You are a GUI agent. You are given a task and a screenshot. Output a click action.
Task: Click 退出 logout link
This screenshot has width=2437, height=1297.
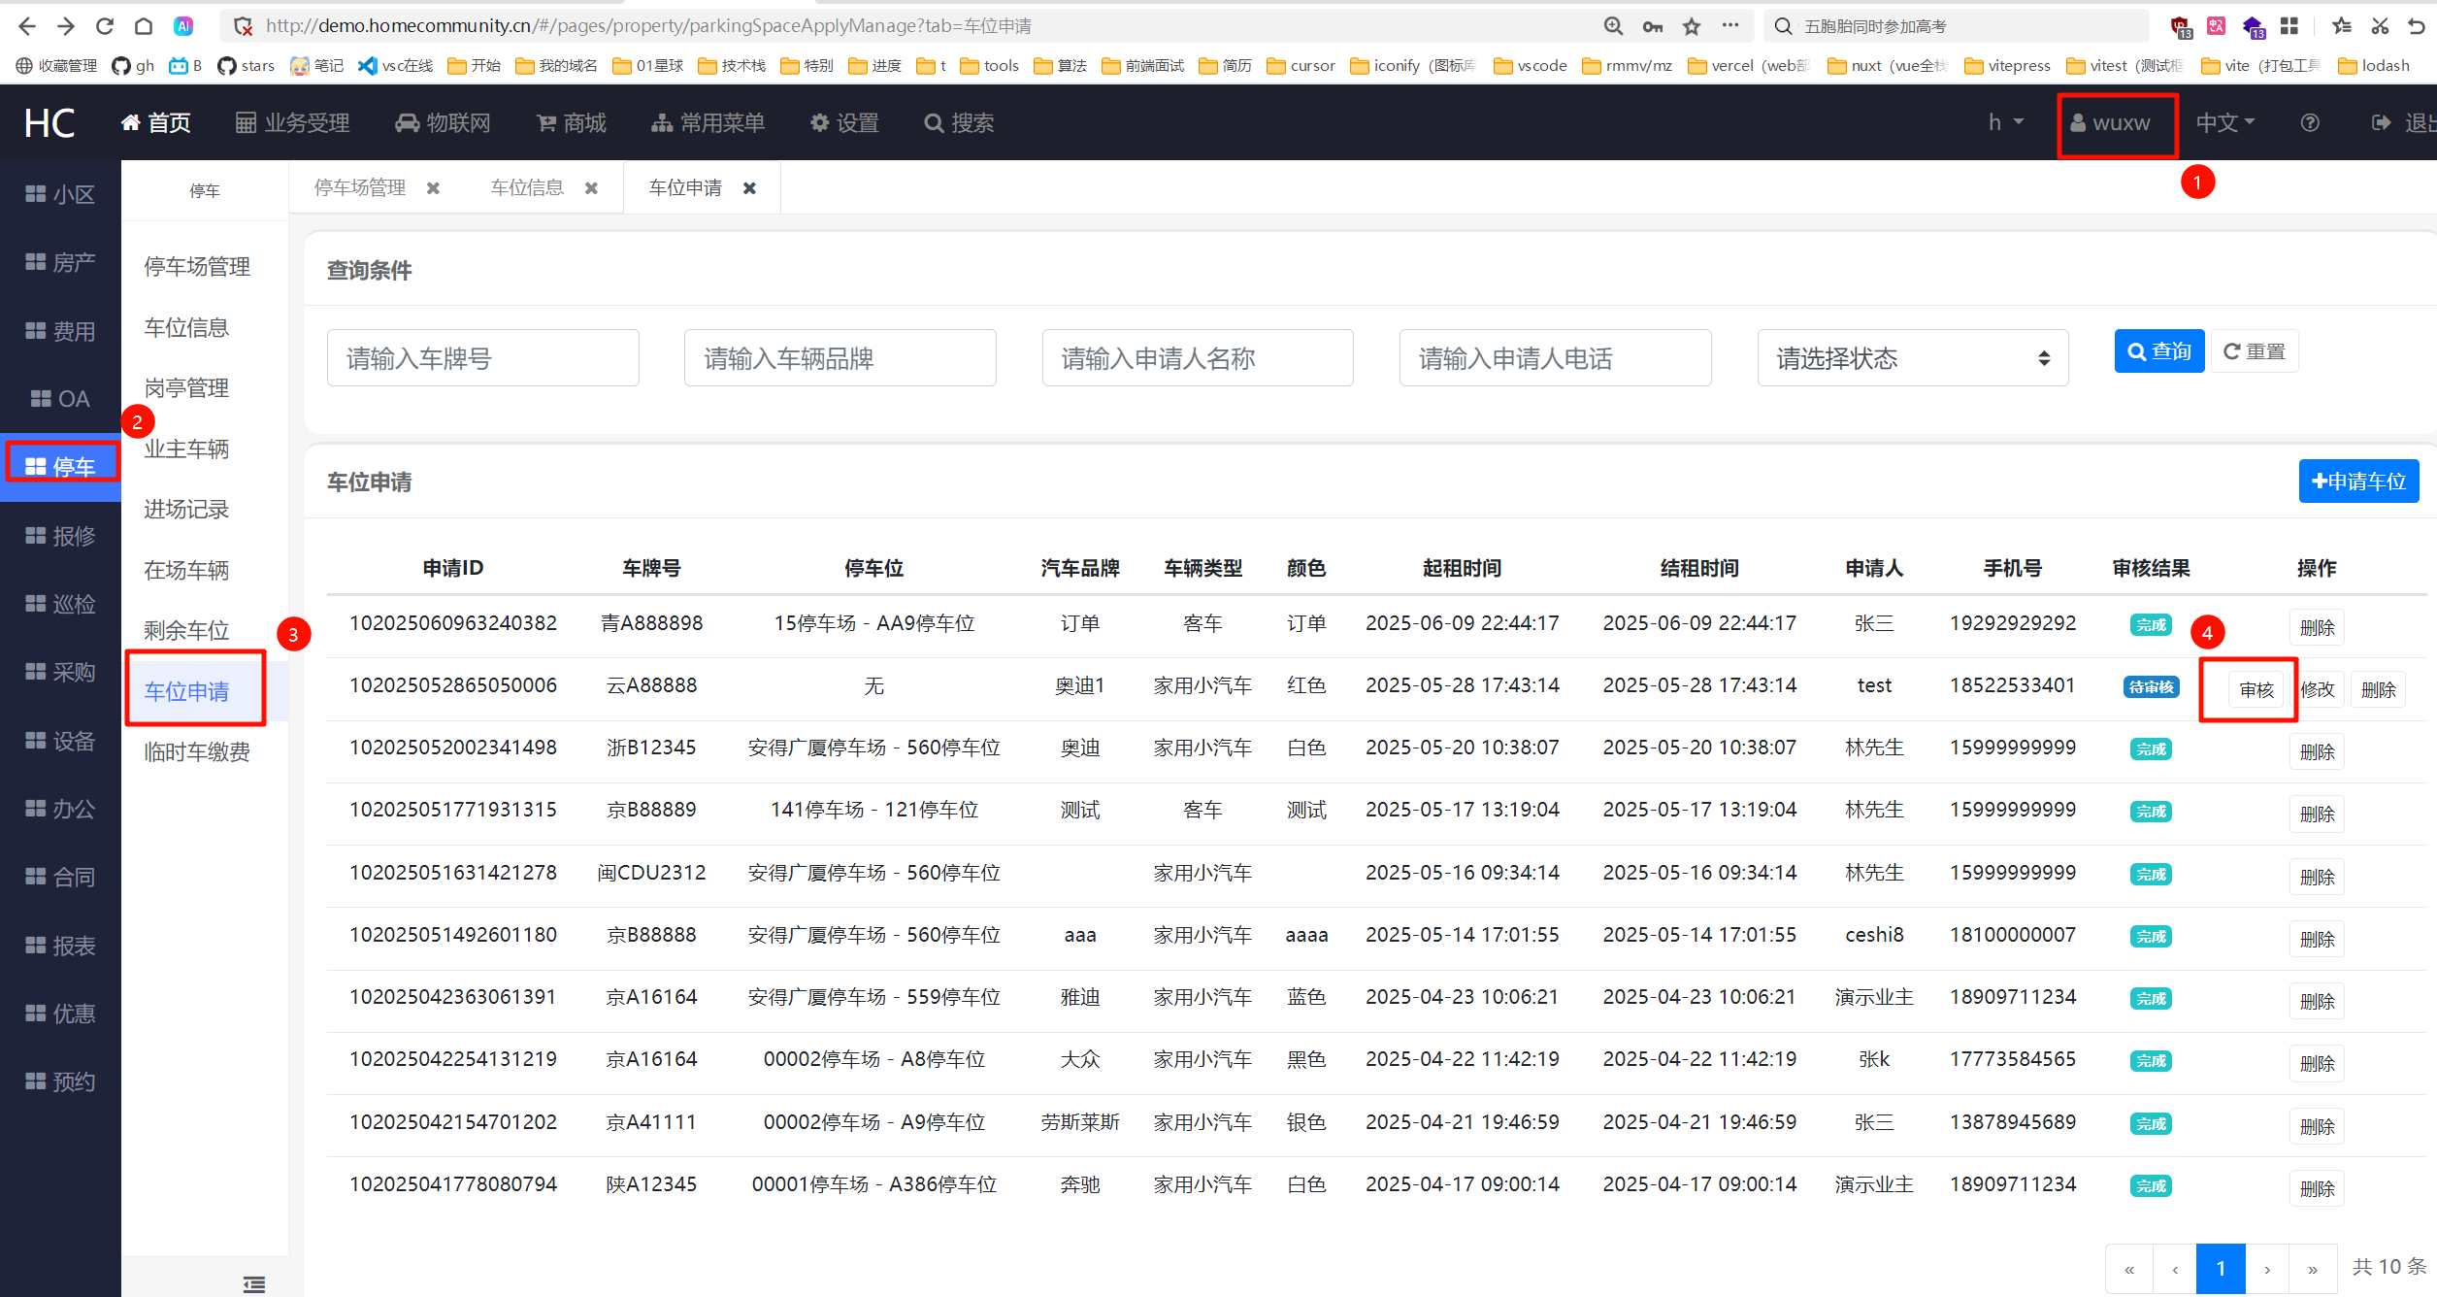pos(2403,123)
